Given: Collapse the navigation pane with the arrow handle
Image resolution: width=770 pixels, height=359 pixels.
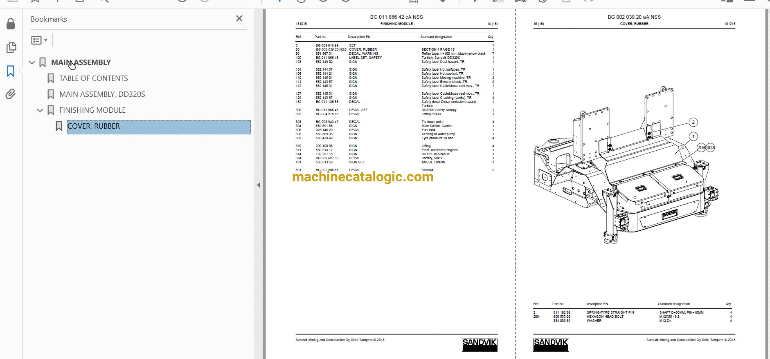Looking at the screenshot, I should click(x=259, y=185).
